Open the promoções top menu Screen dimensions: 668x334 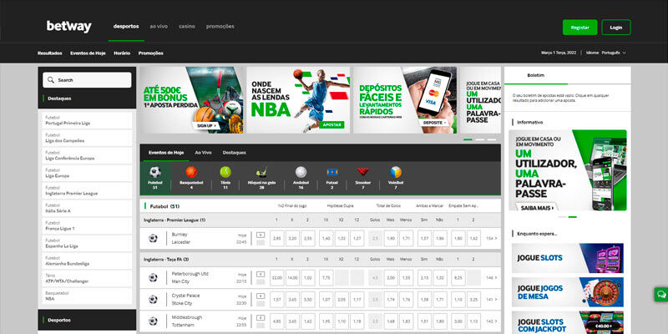(220, 27)
